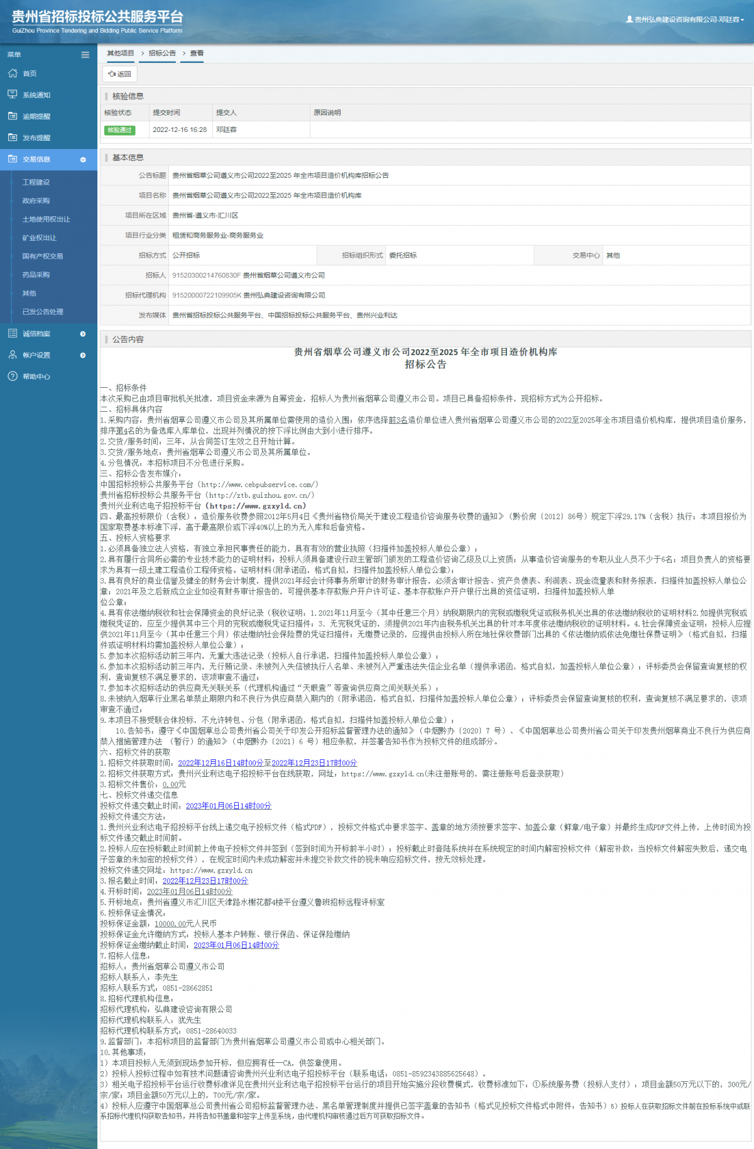Collapse the 交易信息 submenu arrow
754x1149 pixels.
point(83,160)
